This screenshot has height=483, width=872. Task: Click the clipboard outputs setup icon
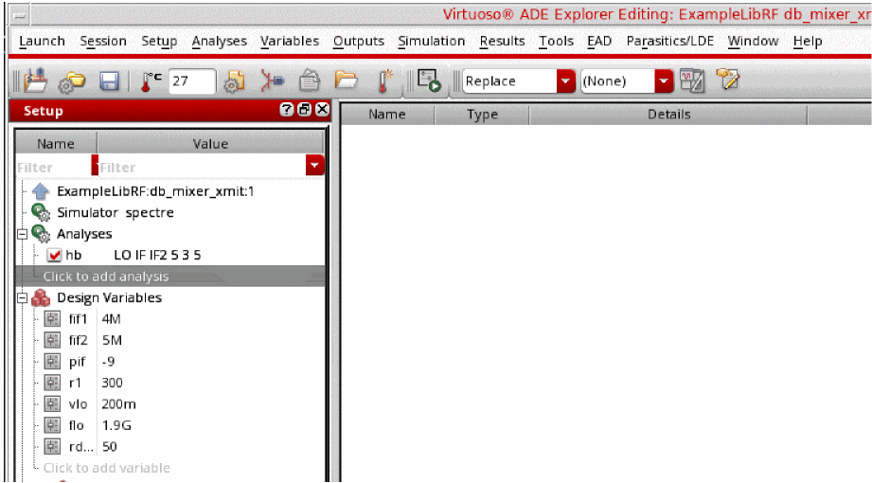(x=310, y=81)
